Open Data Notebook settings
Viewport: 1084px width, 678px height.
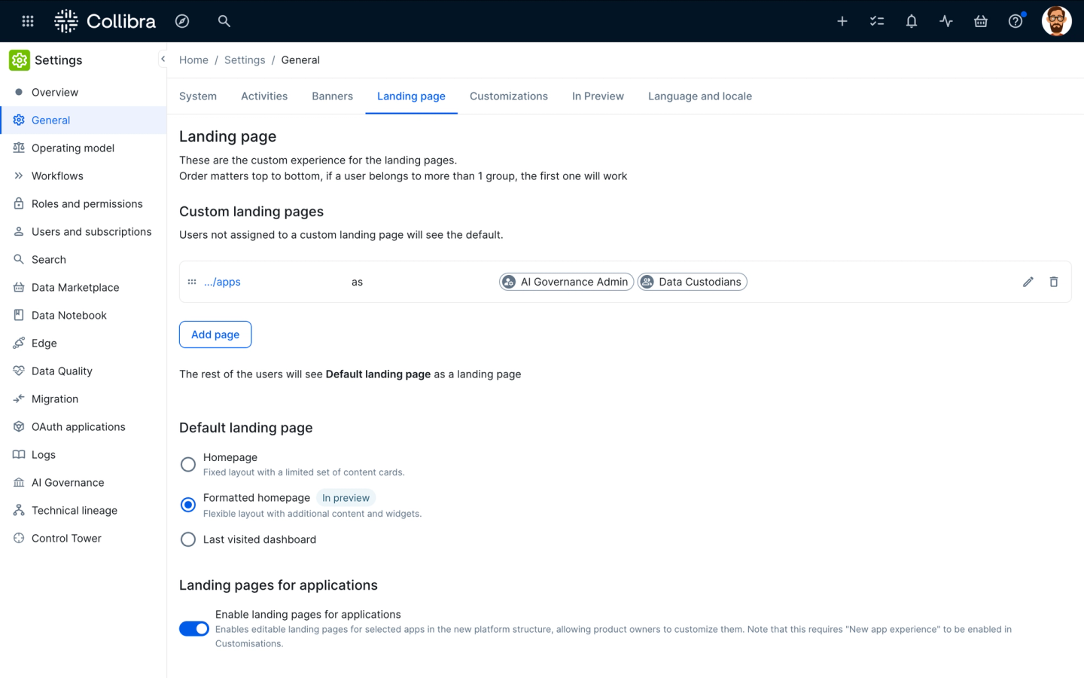[83, 315]
